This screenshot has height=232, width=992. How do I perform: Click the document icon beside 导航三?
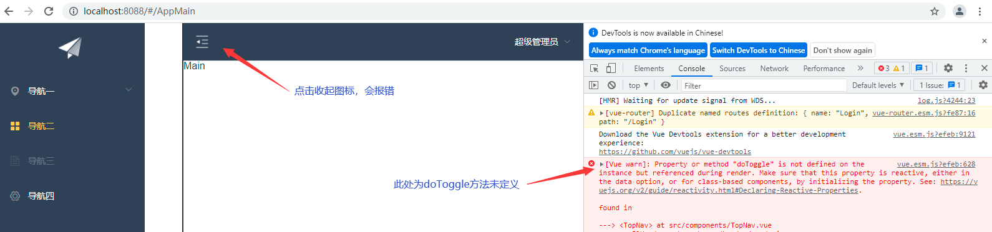point(15,161)
